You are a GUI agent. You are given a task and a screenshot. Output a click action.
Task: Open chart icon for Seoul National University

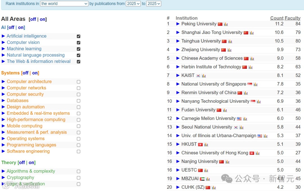(242, 127)
